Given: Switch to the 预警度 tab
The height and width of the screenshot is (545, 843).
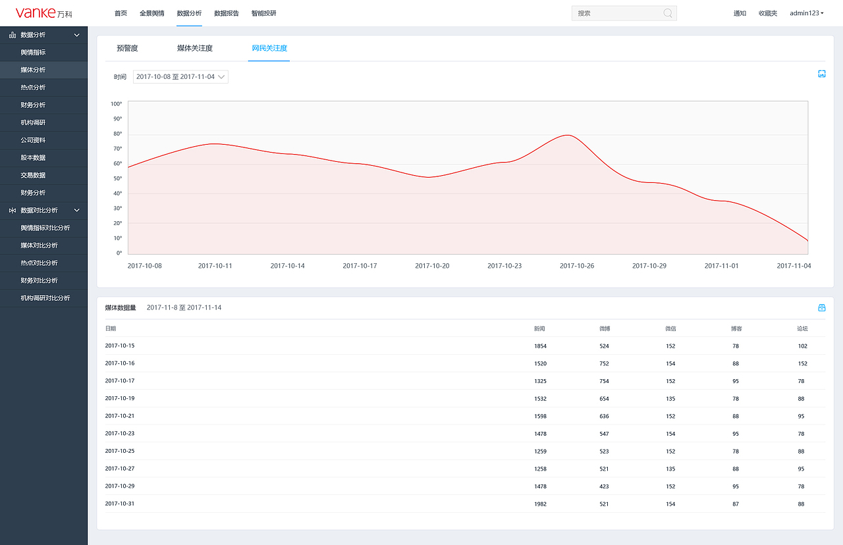Looking at the screenshot, I should (x=127, y=48).
